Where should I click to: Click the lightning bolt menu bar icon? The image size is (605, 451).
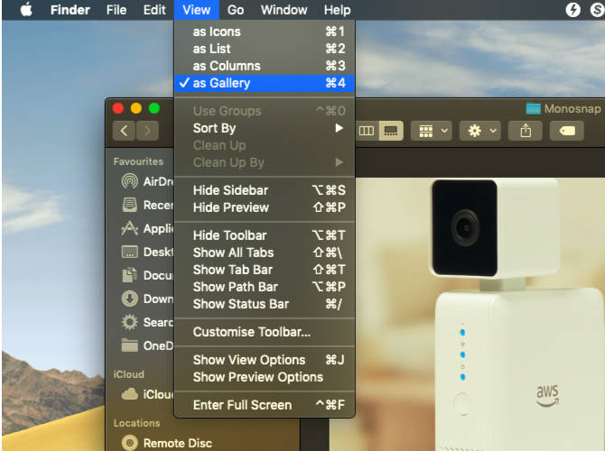point(573,10)
